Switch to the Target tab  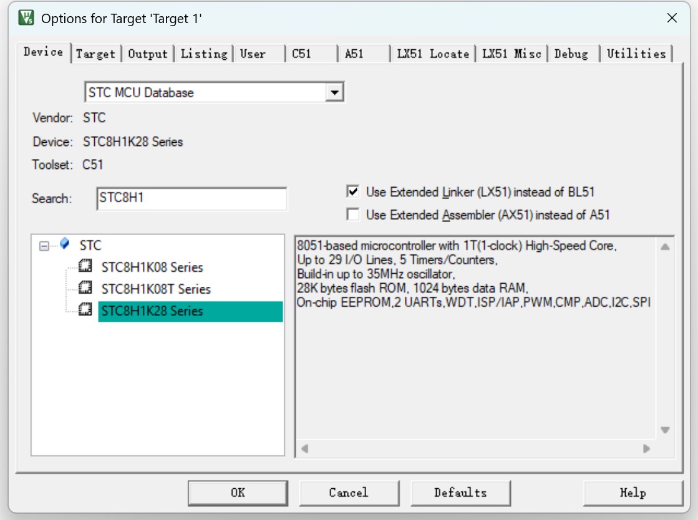tap(95, 54)
